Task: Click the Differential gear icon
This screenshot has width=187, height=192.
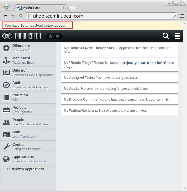Action: click(6, 48)
